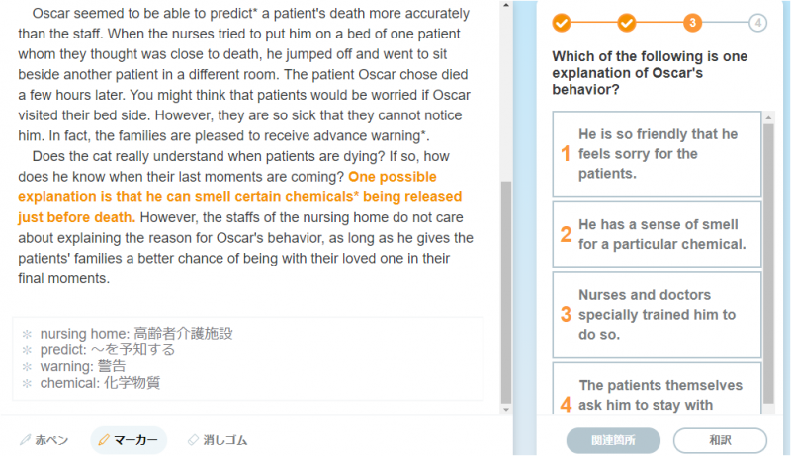This screenshot has height=456, width=791.
Task: Choose answer 3 about nurses training him
Action: point(657,315)
